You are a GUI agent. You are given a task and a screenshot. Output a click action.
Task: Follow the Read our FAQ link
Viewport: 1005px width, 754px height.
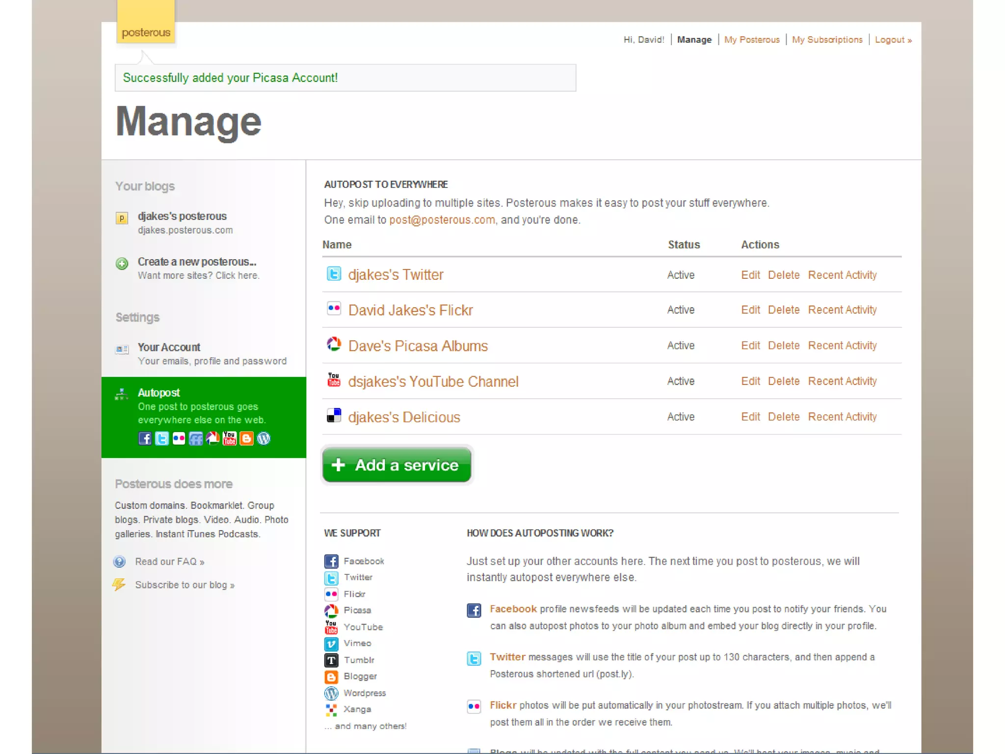pos(169,562)
